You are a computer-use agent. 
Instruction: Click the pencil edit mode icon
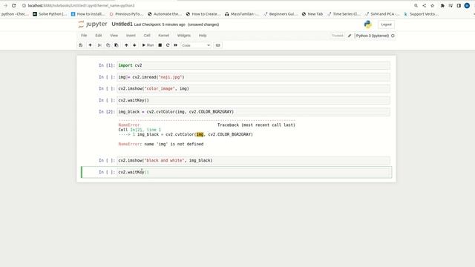point(350,36)
